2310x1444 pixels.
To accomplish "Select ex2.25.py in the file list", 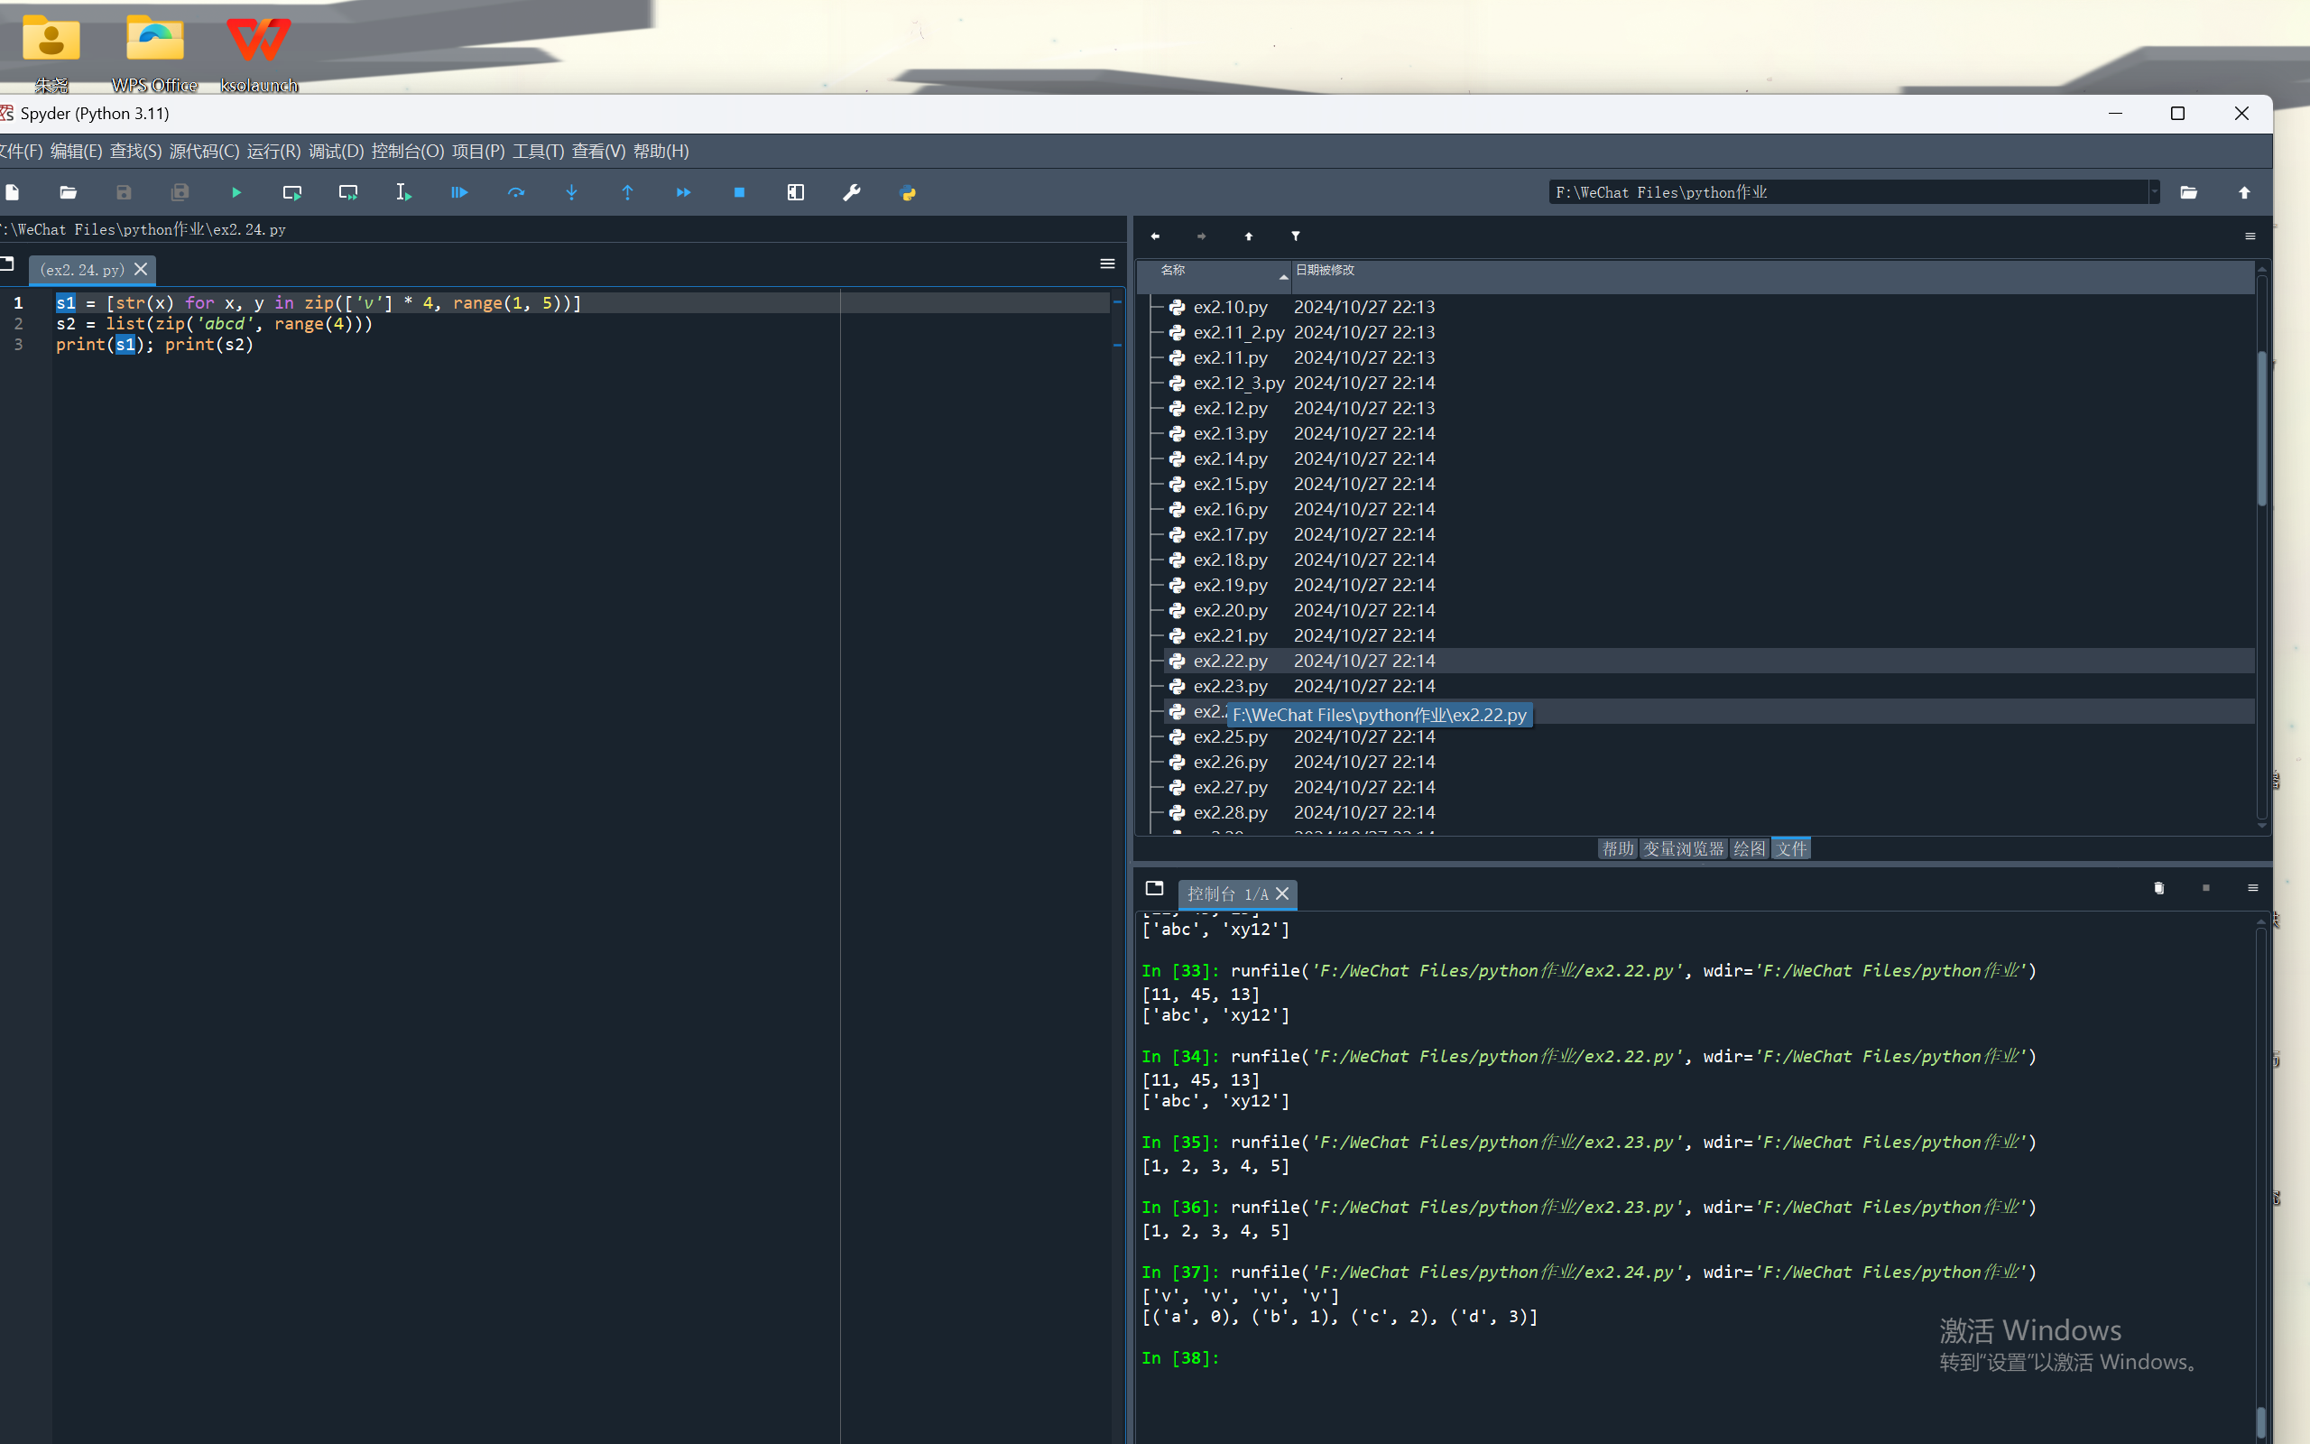I will [1231, 737].
